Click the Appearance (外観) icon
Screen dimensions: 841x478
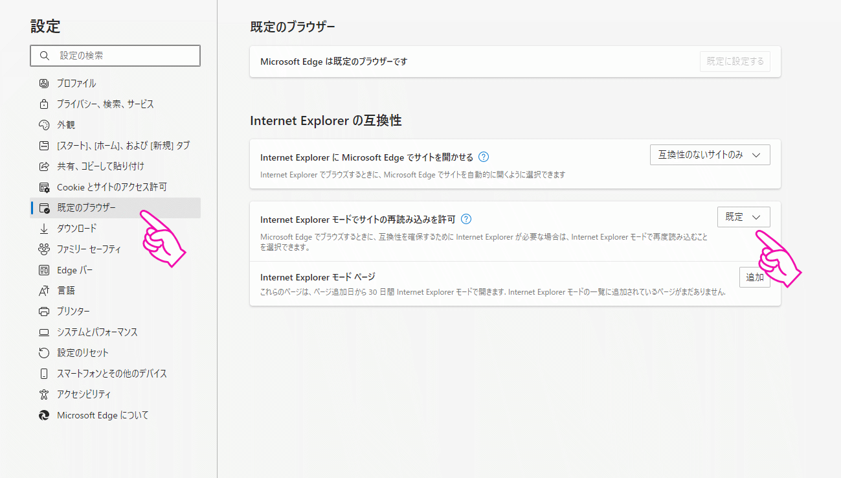(44, 125)
